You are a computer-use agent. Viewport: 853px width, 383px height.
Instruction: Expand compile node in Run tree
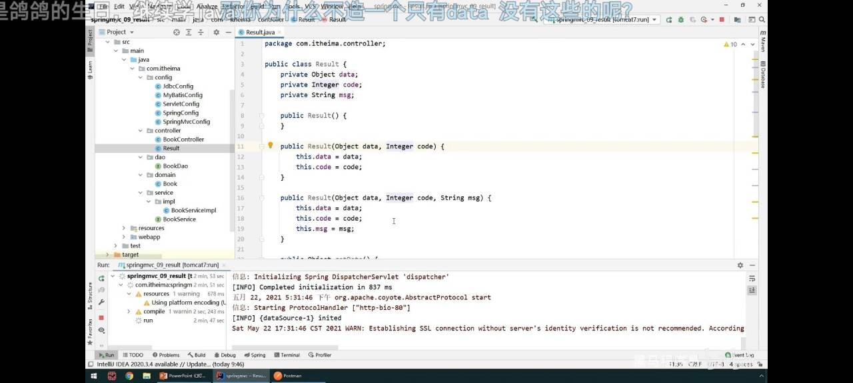129,311
